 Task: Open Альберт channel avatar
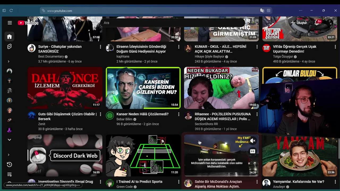pyautogui.click(x=266, y=183)
